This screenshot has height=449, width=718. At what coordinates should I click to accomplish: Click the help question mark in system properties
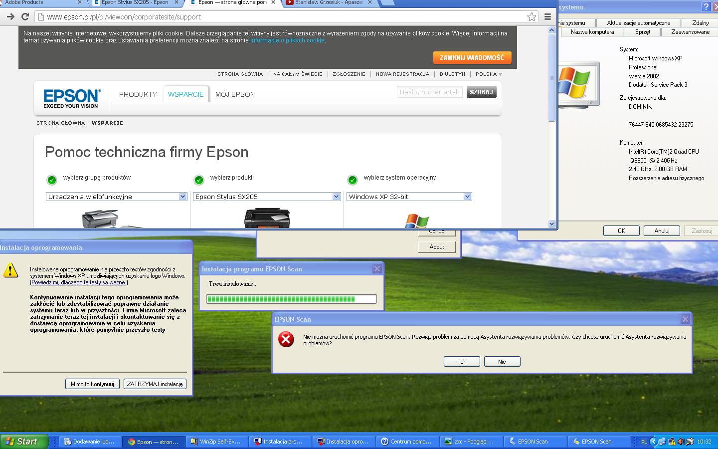tap(706, 7)
